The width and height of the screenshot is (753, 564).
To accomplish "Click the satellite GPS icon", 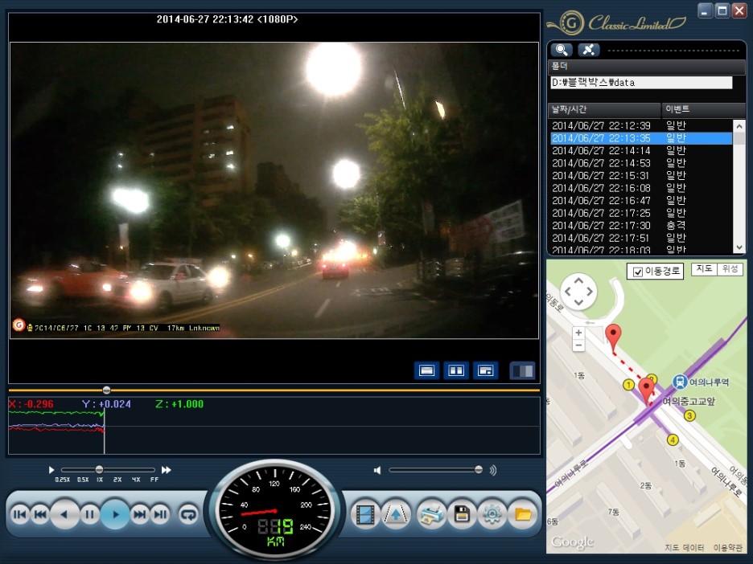I will tap(588, 50).
